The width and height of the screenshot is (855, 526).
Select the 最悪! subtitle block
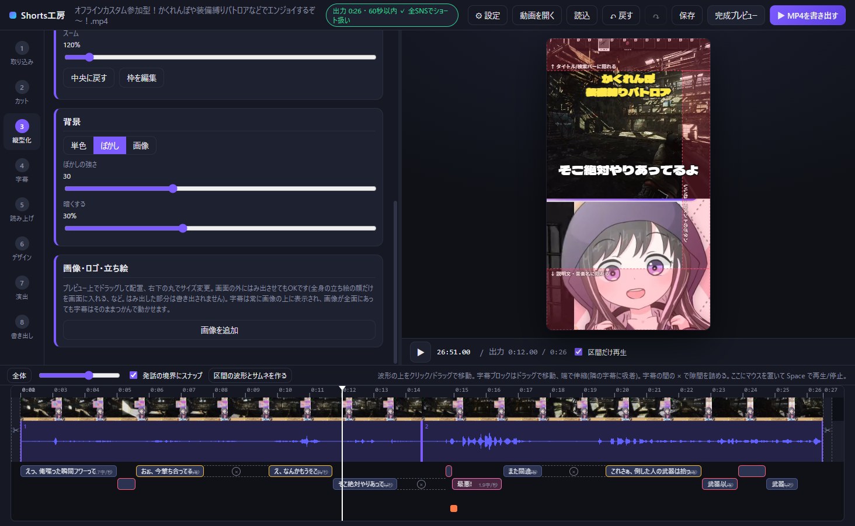point(477,484)
